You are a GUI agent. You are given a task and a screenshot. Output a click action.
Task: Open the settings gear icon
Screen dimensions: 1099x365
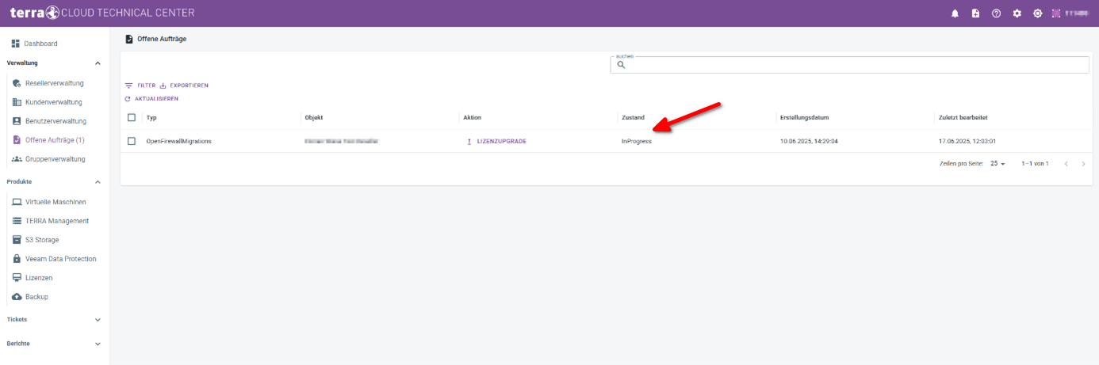coord(1017,13)
